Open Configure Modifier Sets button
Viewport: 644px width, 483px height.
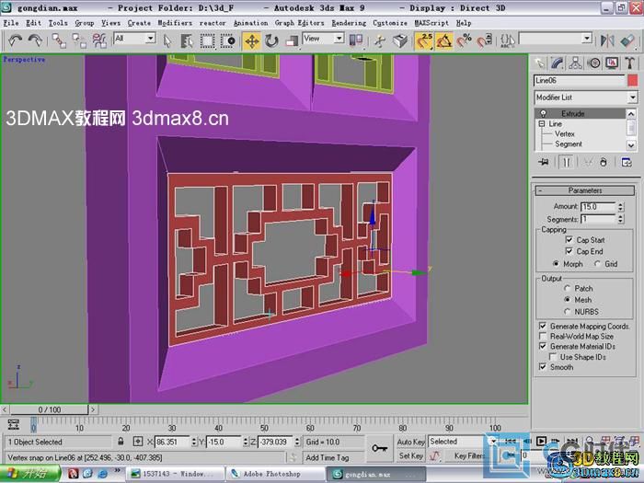coord(627,162)
